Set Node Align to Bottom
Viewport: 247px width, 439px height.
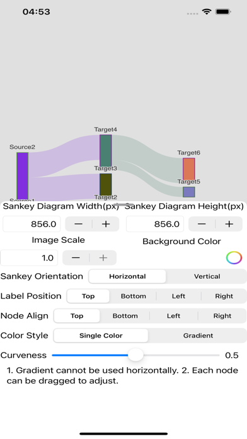click(125, 316)
